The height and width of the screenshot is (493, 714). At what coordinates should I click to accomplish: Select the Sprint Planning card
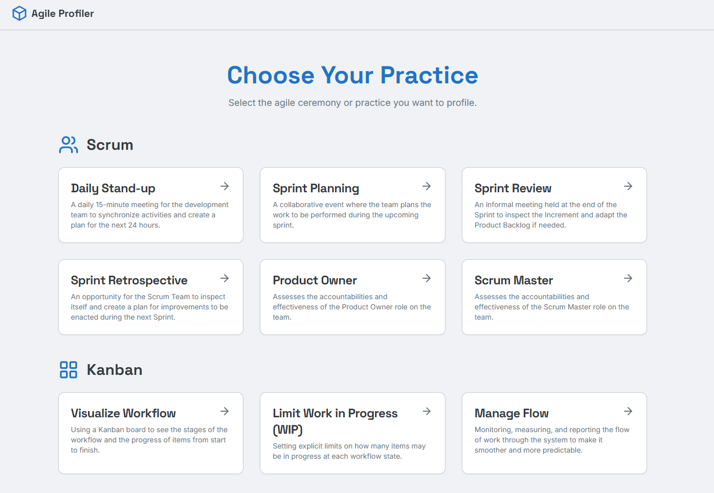(352, 205)
